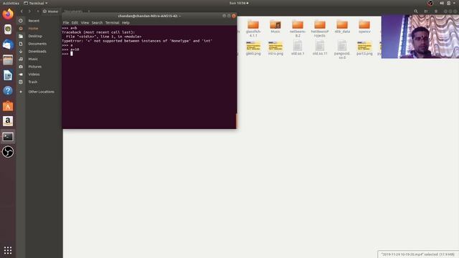Select Home in Files sidebar
The image size is (459, 258).
pyautogui.click(x=33, y=29)
